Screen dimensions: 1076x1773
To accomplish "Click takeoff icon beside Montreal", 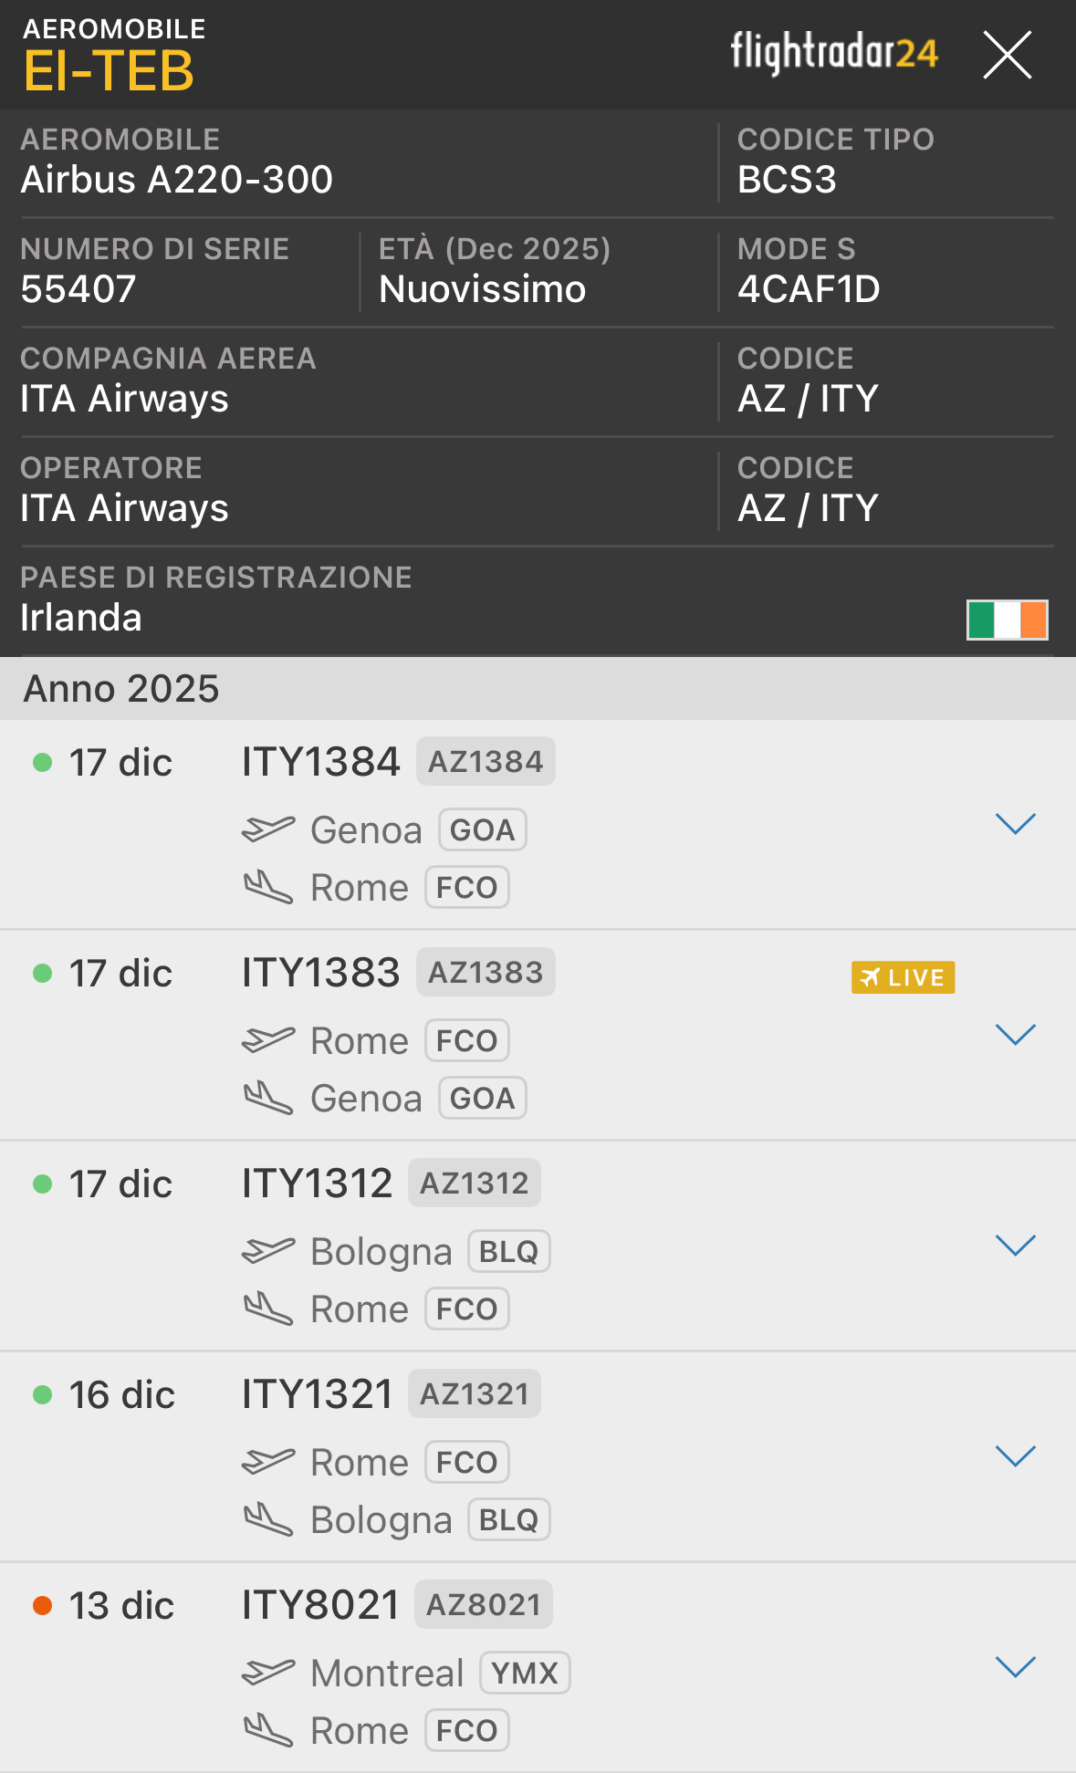I will (268, 1673).
